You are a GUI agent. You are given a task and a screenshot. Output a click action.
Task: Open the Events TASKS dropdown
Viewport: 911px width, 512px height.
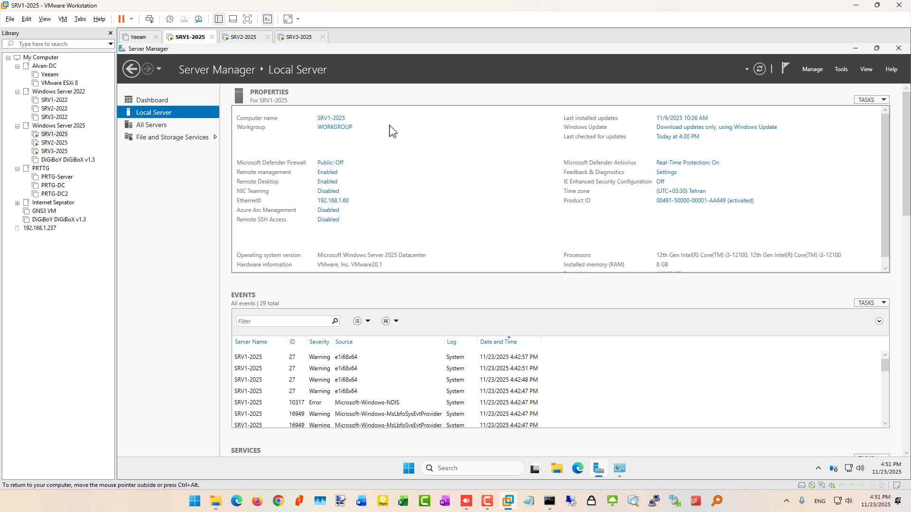pyautogui.click(x=872, y=302)
